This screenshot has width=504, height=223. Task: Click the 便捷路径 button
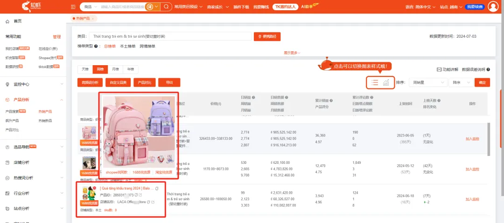click(267, 37)
